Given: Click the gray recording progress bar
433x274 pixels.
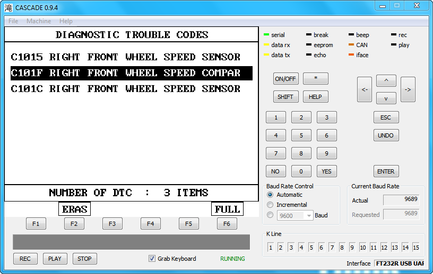Looking at the screenshot, I should pyautogui.click(x=132, y=242).
